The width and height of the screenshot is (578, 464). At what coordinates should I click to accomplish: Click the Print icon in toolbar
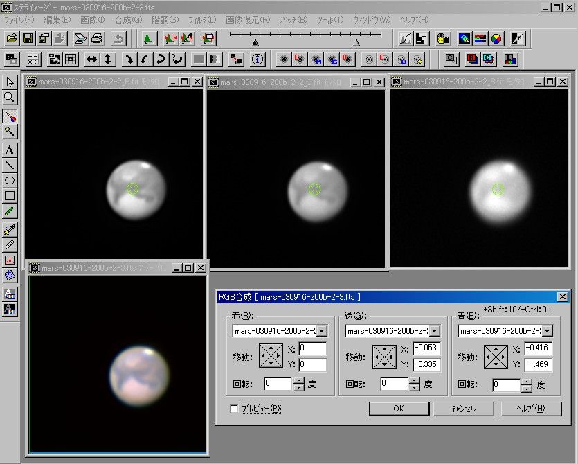97,38
